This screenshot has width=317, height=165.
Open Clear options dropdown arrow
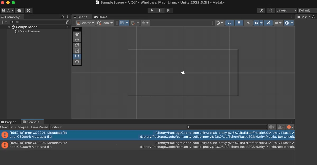click(12, 127)
